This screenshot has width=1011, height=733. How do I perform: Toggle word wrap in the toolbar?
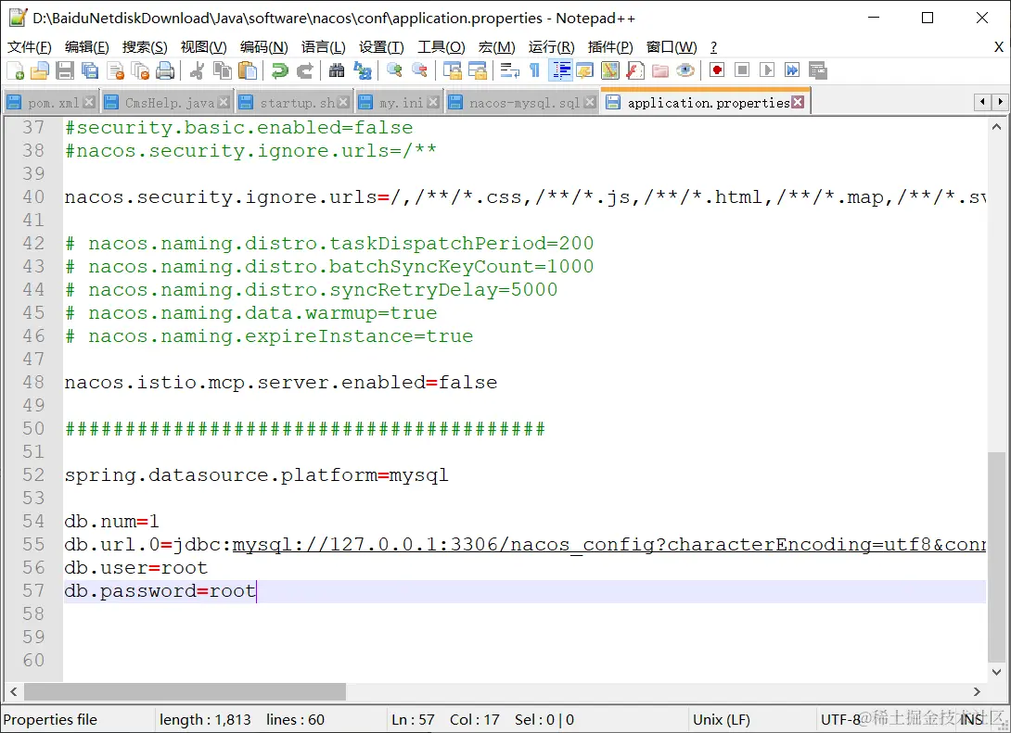(509, 70)
